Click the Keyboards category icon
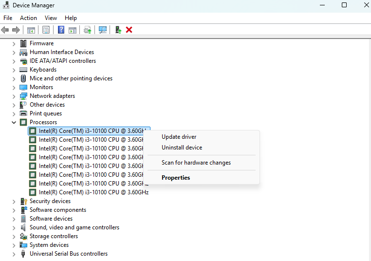The image size is (371, 261). (23, 70)
